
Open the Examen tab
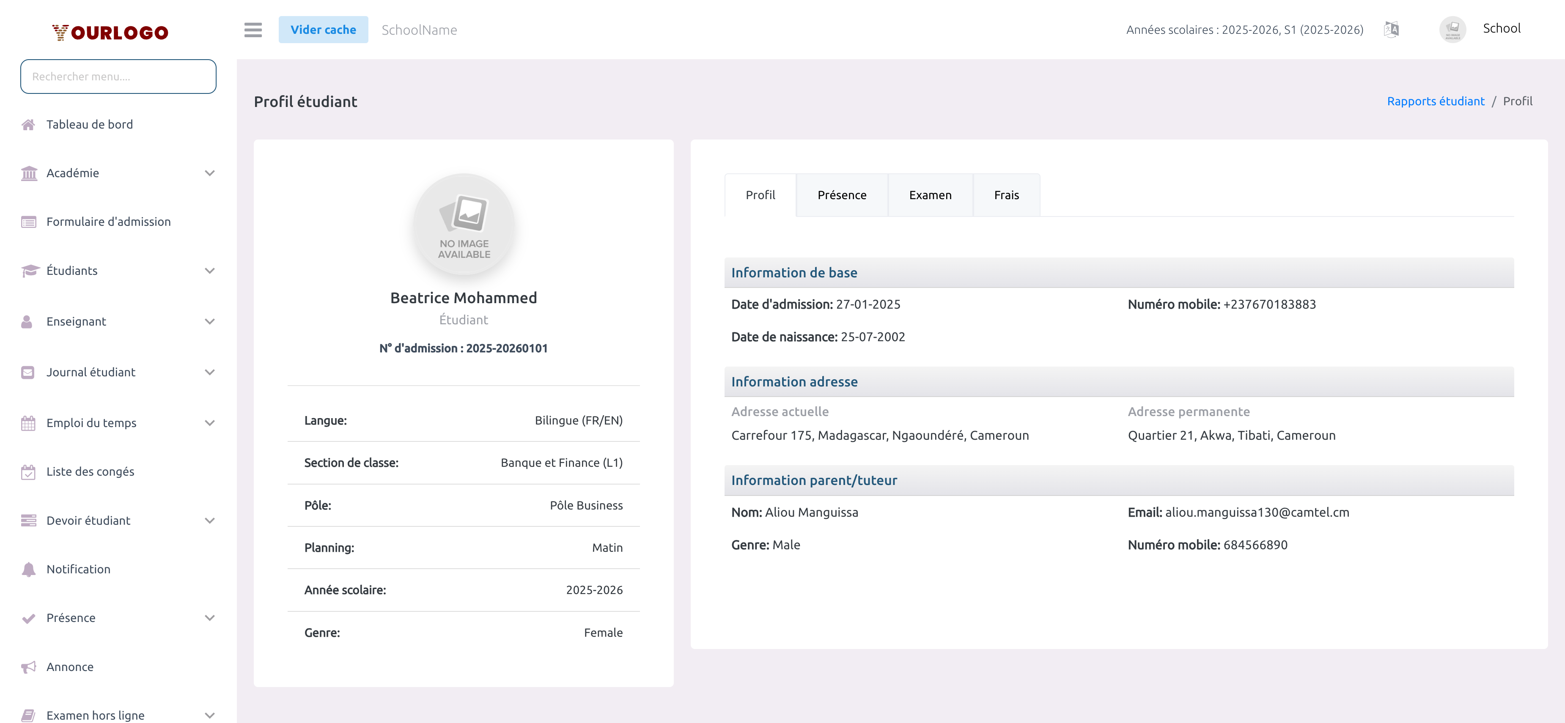930,195
